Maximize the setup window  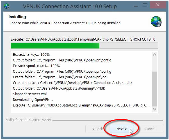click(x=145, y=5)
